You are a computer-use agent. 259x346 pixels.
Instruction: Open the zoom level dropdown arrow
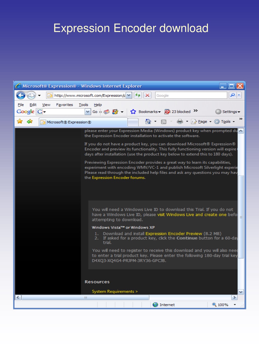(235, 305)
